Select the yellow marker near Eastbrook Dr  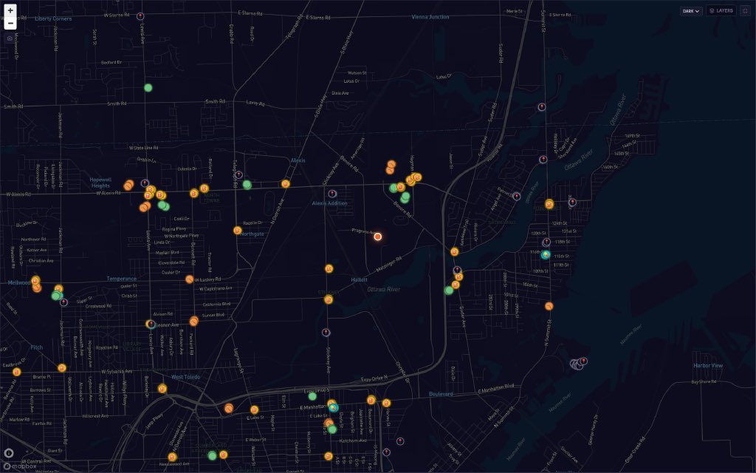[16, 372]
